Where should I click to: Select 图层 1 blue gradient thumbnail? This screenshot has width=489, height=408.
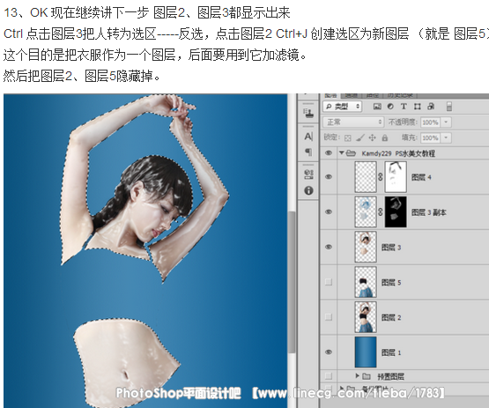366,352
